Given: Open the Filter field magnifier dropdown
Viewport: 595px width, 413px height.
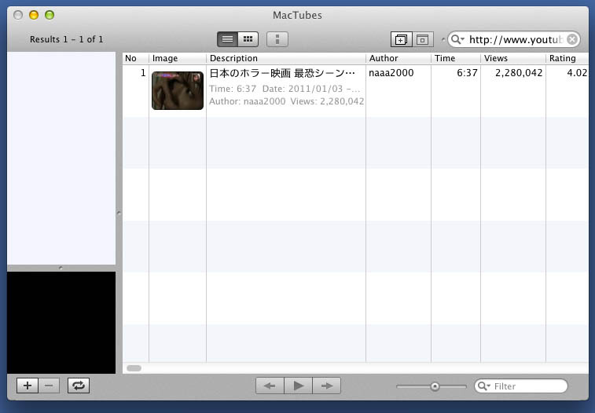Looking at the screenshot, I should click(x=484, y=386).
